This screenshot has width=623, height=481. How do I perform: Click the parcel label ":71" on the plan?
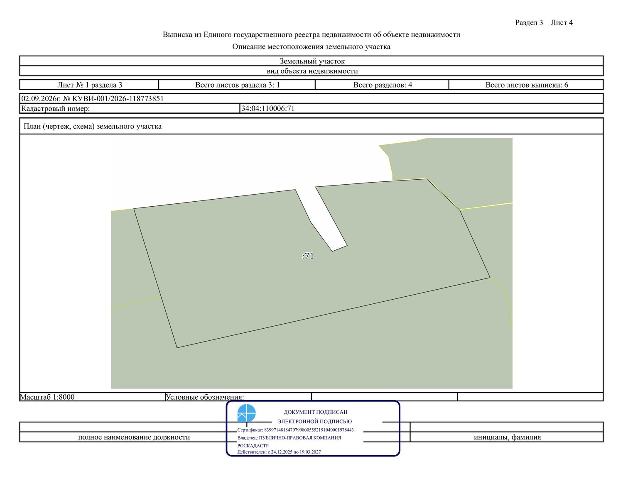click(308, 256)
